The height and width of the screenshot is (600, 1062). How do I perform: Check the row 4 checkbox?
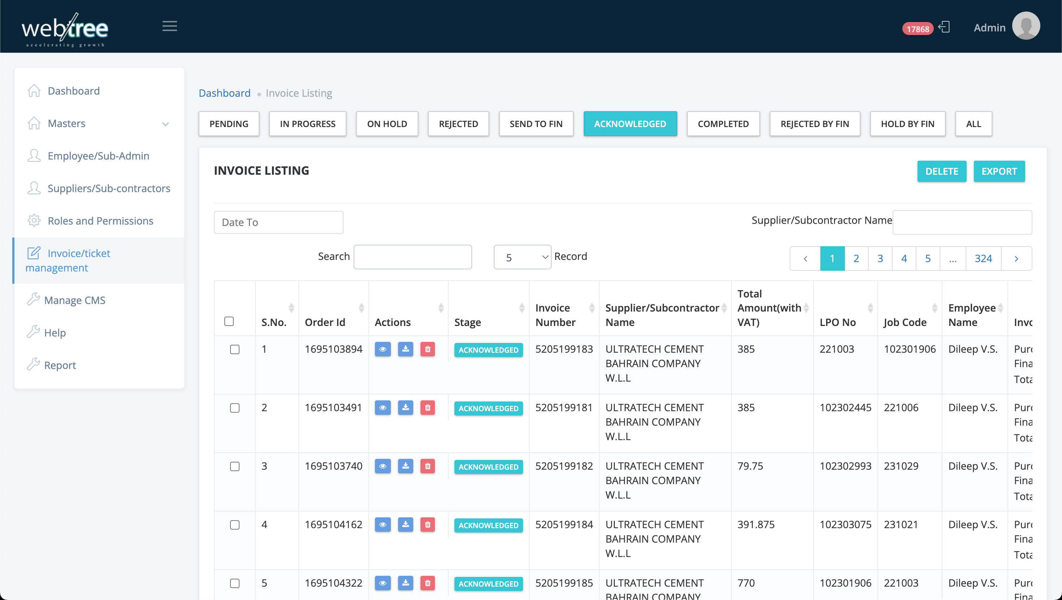(x=234, y=525)
